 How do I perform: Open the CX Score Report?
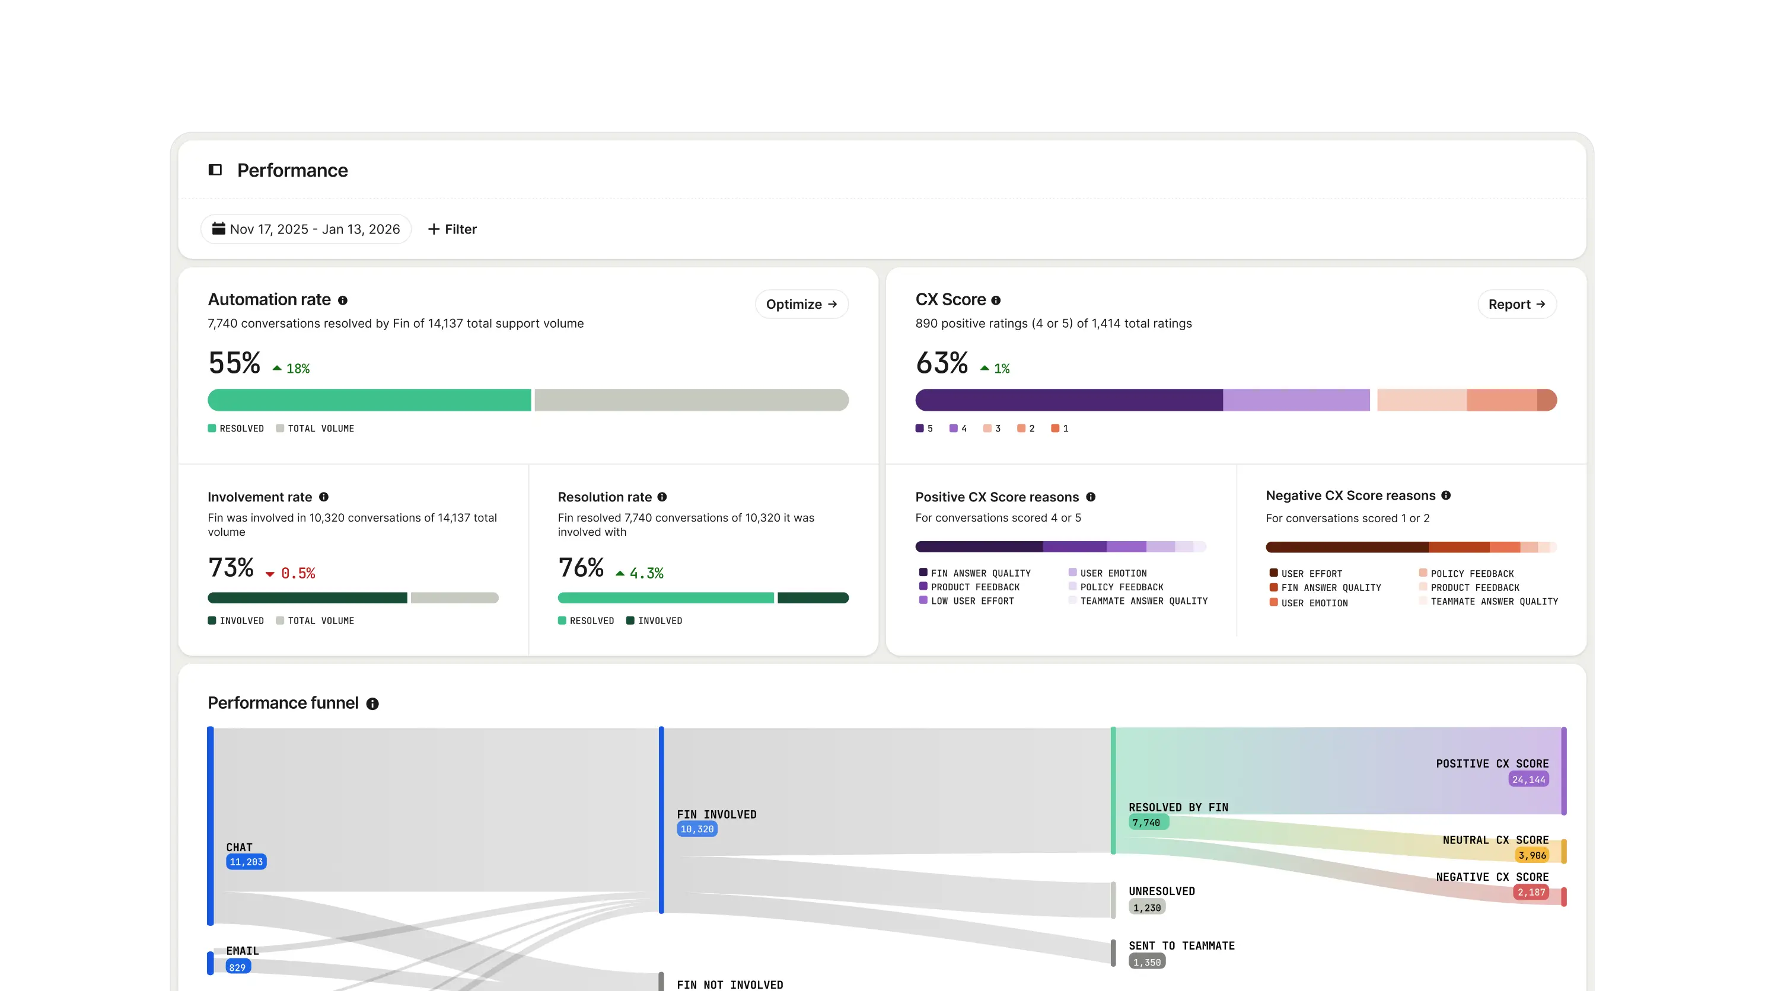(x=1517, y=304)
